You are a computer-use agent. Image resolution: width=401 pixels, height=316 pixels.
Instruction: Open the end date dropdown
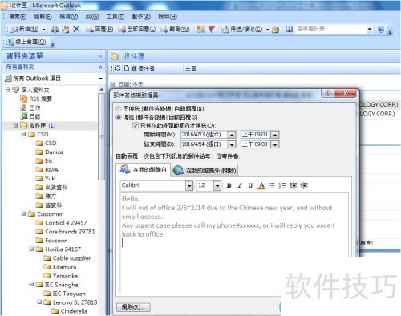pos(232,144)
